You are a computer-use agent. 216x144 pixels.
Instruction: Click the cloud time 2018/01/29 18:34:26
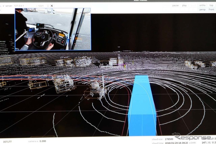[177, 143]
